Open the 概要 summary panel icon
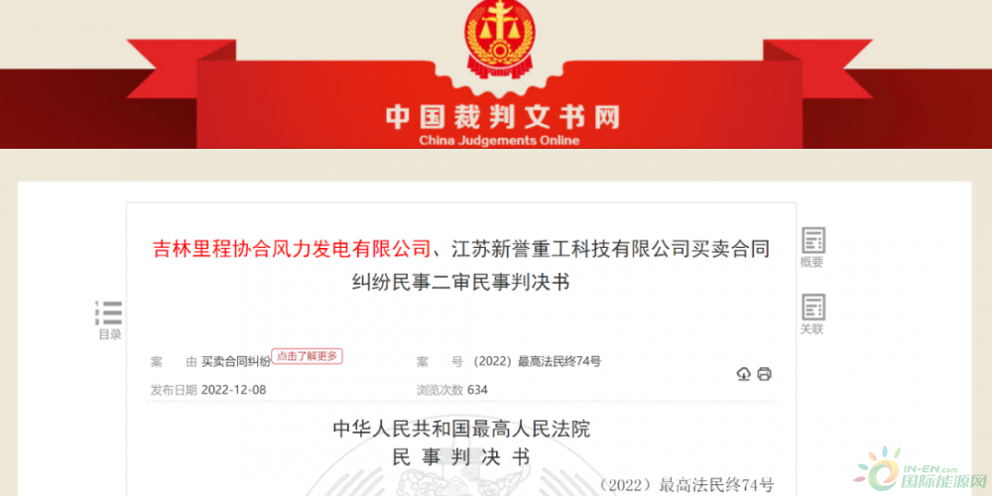992x496 pixels. [x=813, y=241]
